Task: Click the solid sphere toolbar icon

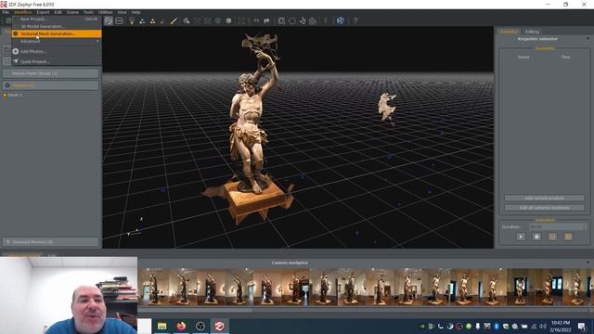Action: click(228, 20)
